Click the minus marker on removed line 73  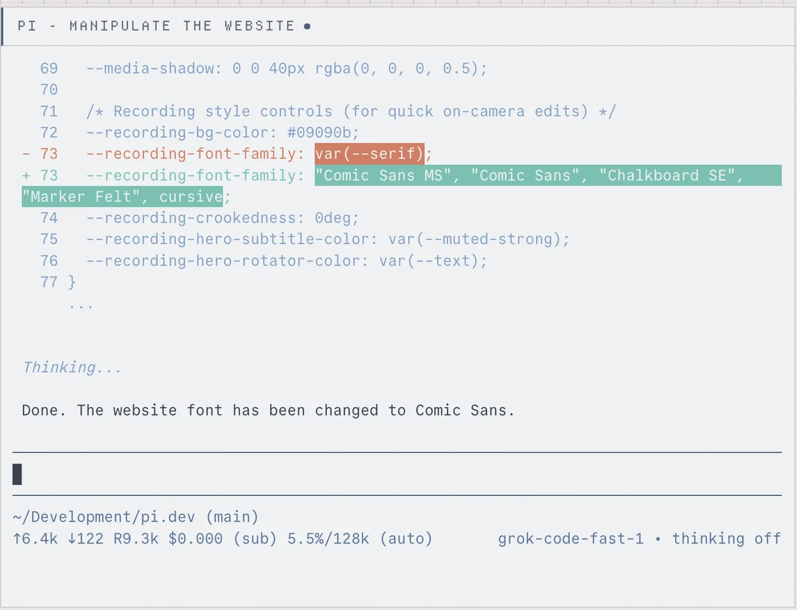pyautogui.click(x=26, y=154)
